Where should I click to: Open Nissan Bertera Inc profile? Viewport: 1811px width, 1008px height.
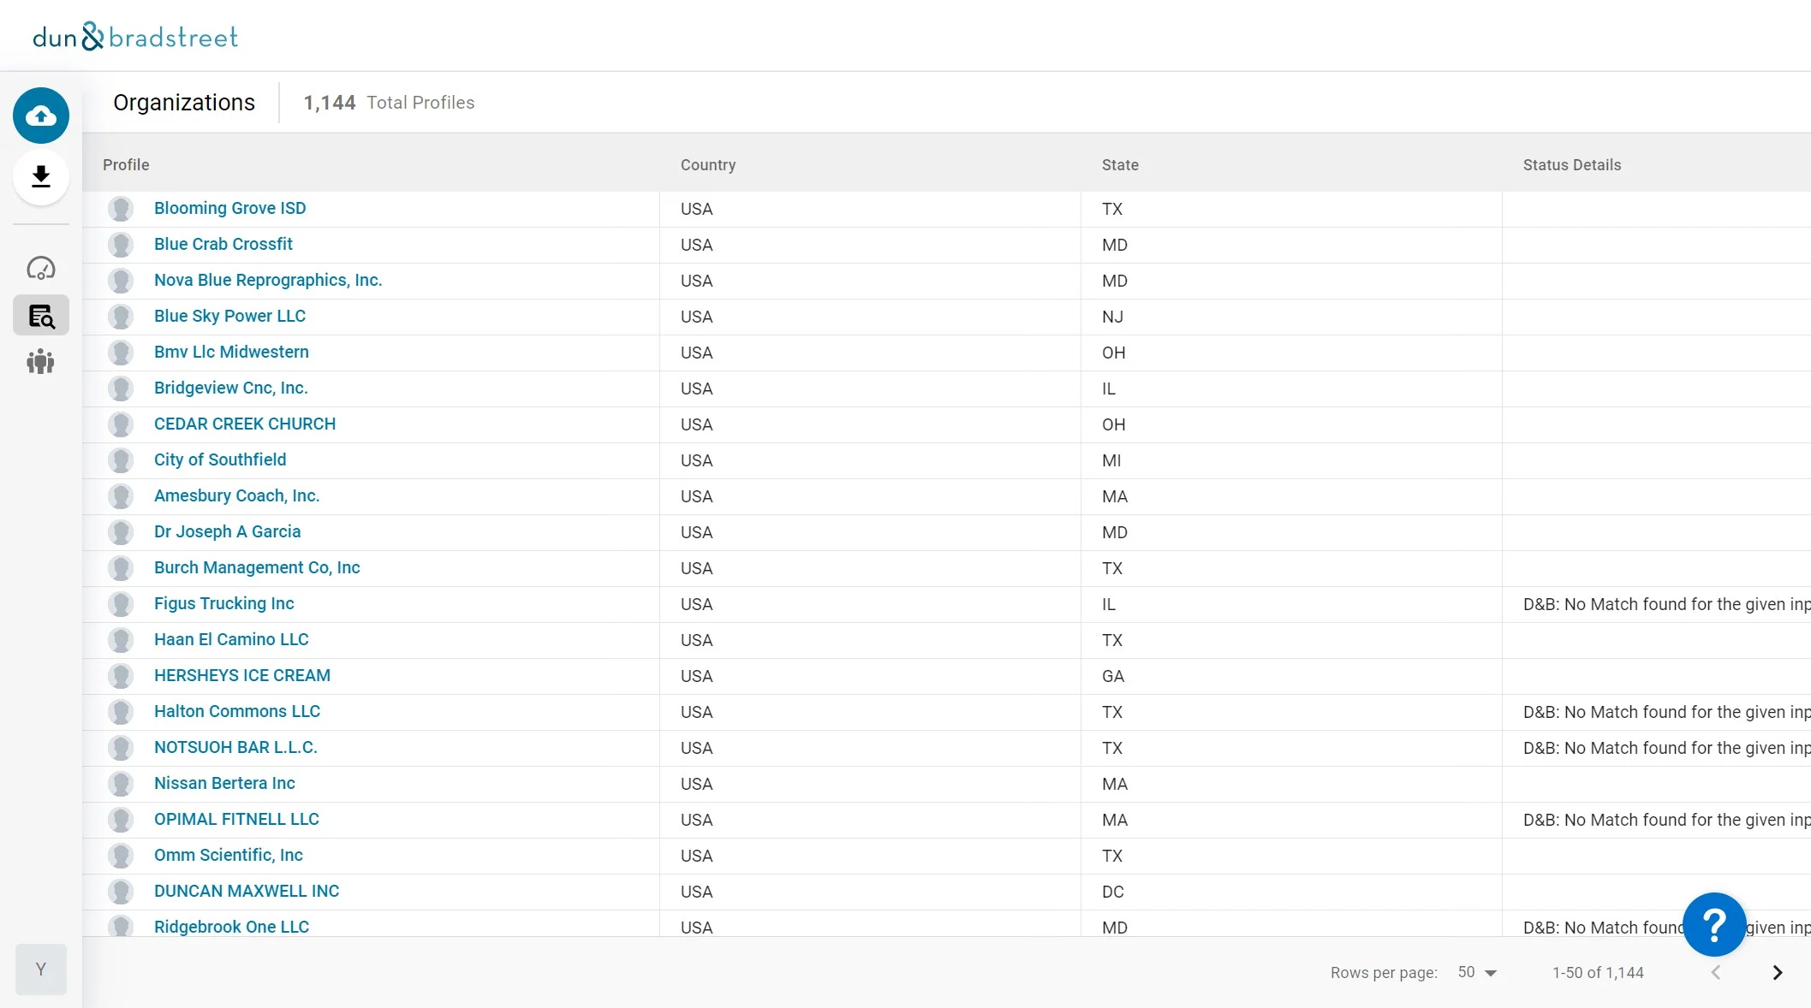(224, 784)
